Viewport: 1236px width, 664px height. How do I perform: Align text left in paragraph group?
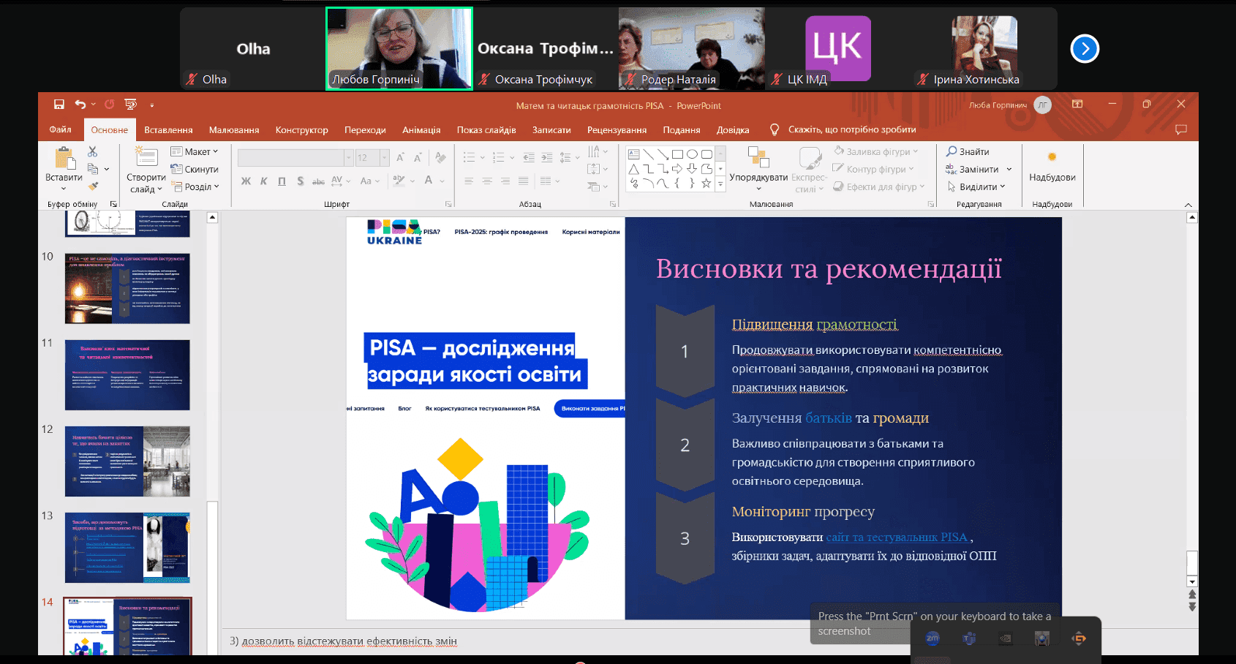[x=469, y=181]
